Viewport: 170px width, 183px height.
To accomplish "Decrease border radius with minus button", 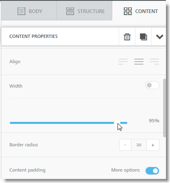I will [125, 145].
